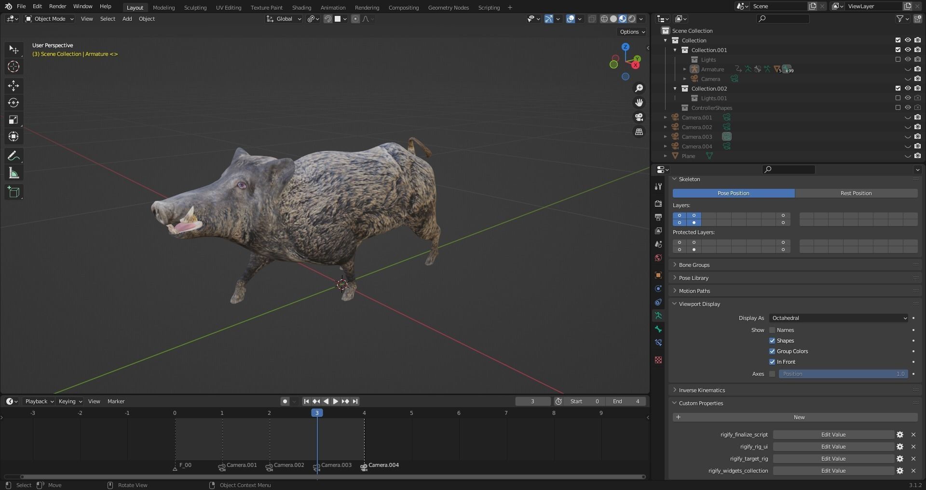This screenshot has width=926, height=490.
Task: Select the Move tool
Action: tap(14, 86)
